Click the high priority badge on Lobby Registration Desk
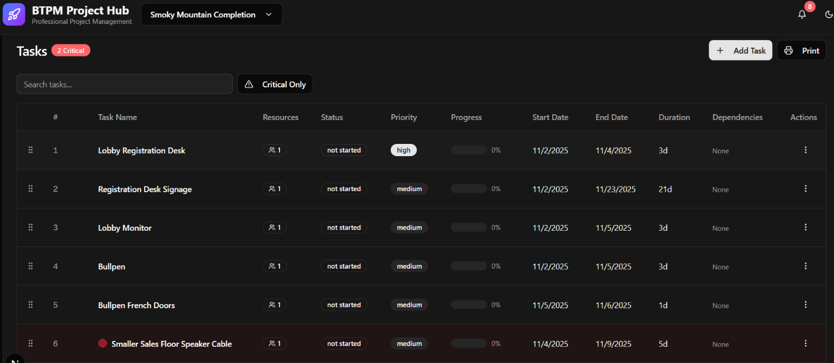The width and height of the screenshot is (834, 363). click(404, 150)
